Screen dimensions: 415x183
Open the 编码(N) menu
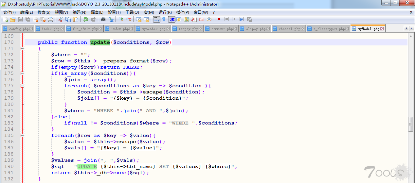(79, 12)
